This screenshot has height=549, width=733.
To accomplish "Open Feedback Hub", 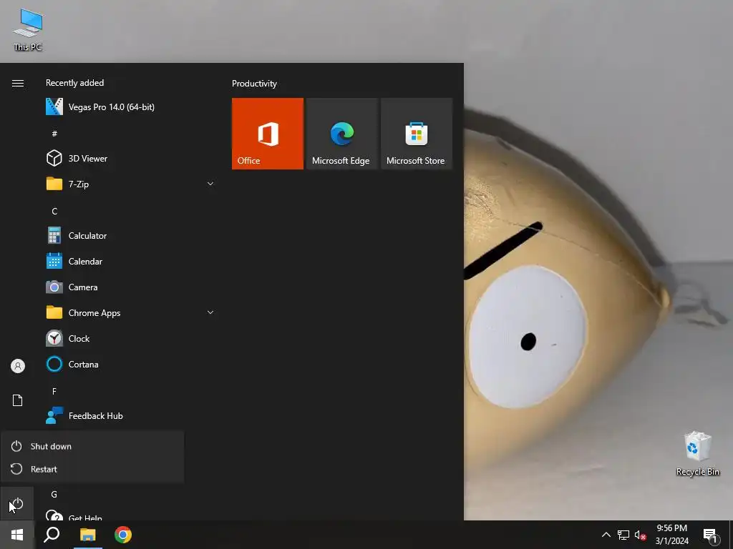I will (130, 415).
